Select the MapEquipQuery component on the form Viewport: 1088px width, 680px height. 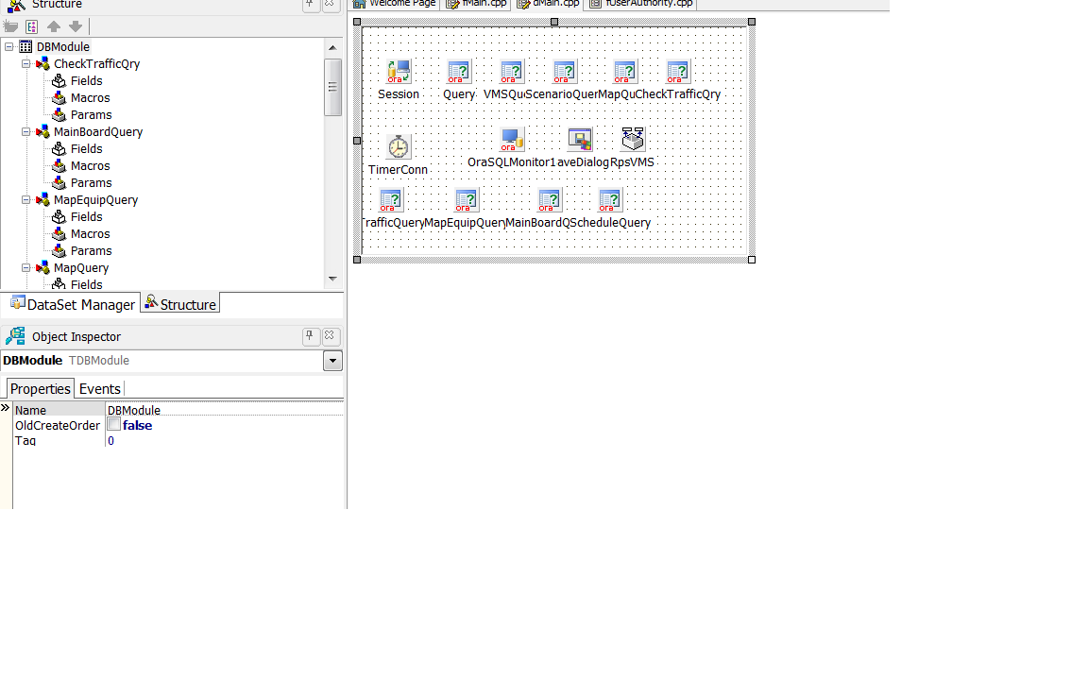coord(467,200)
